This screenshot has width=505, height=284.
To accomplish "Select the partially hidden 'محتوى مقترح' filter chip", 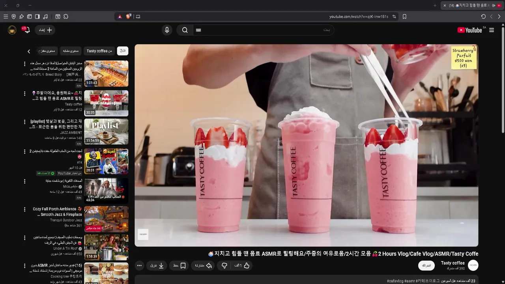I will [x=47, y=51].
